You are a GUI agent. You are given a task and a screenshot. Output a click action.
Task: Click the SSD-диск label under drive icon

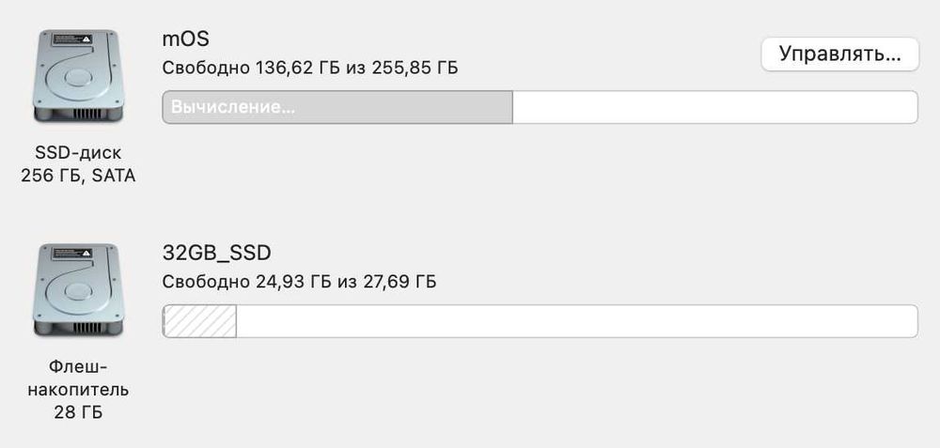(x=78, y=152)
